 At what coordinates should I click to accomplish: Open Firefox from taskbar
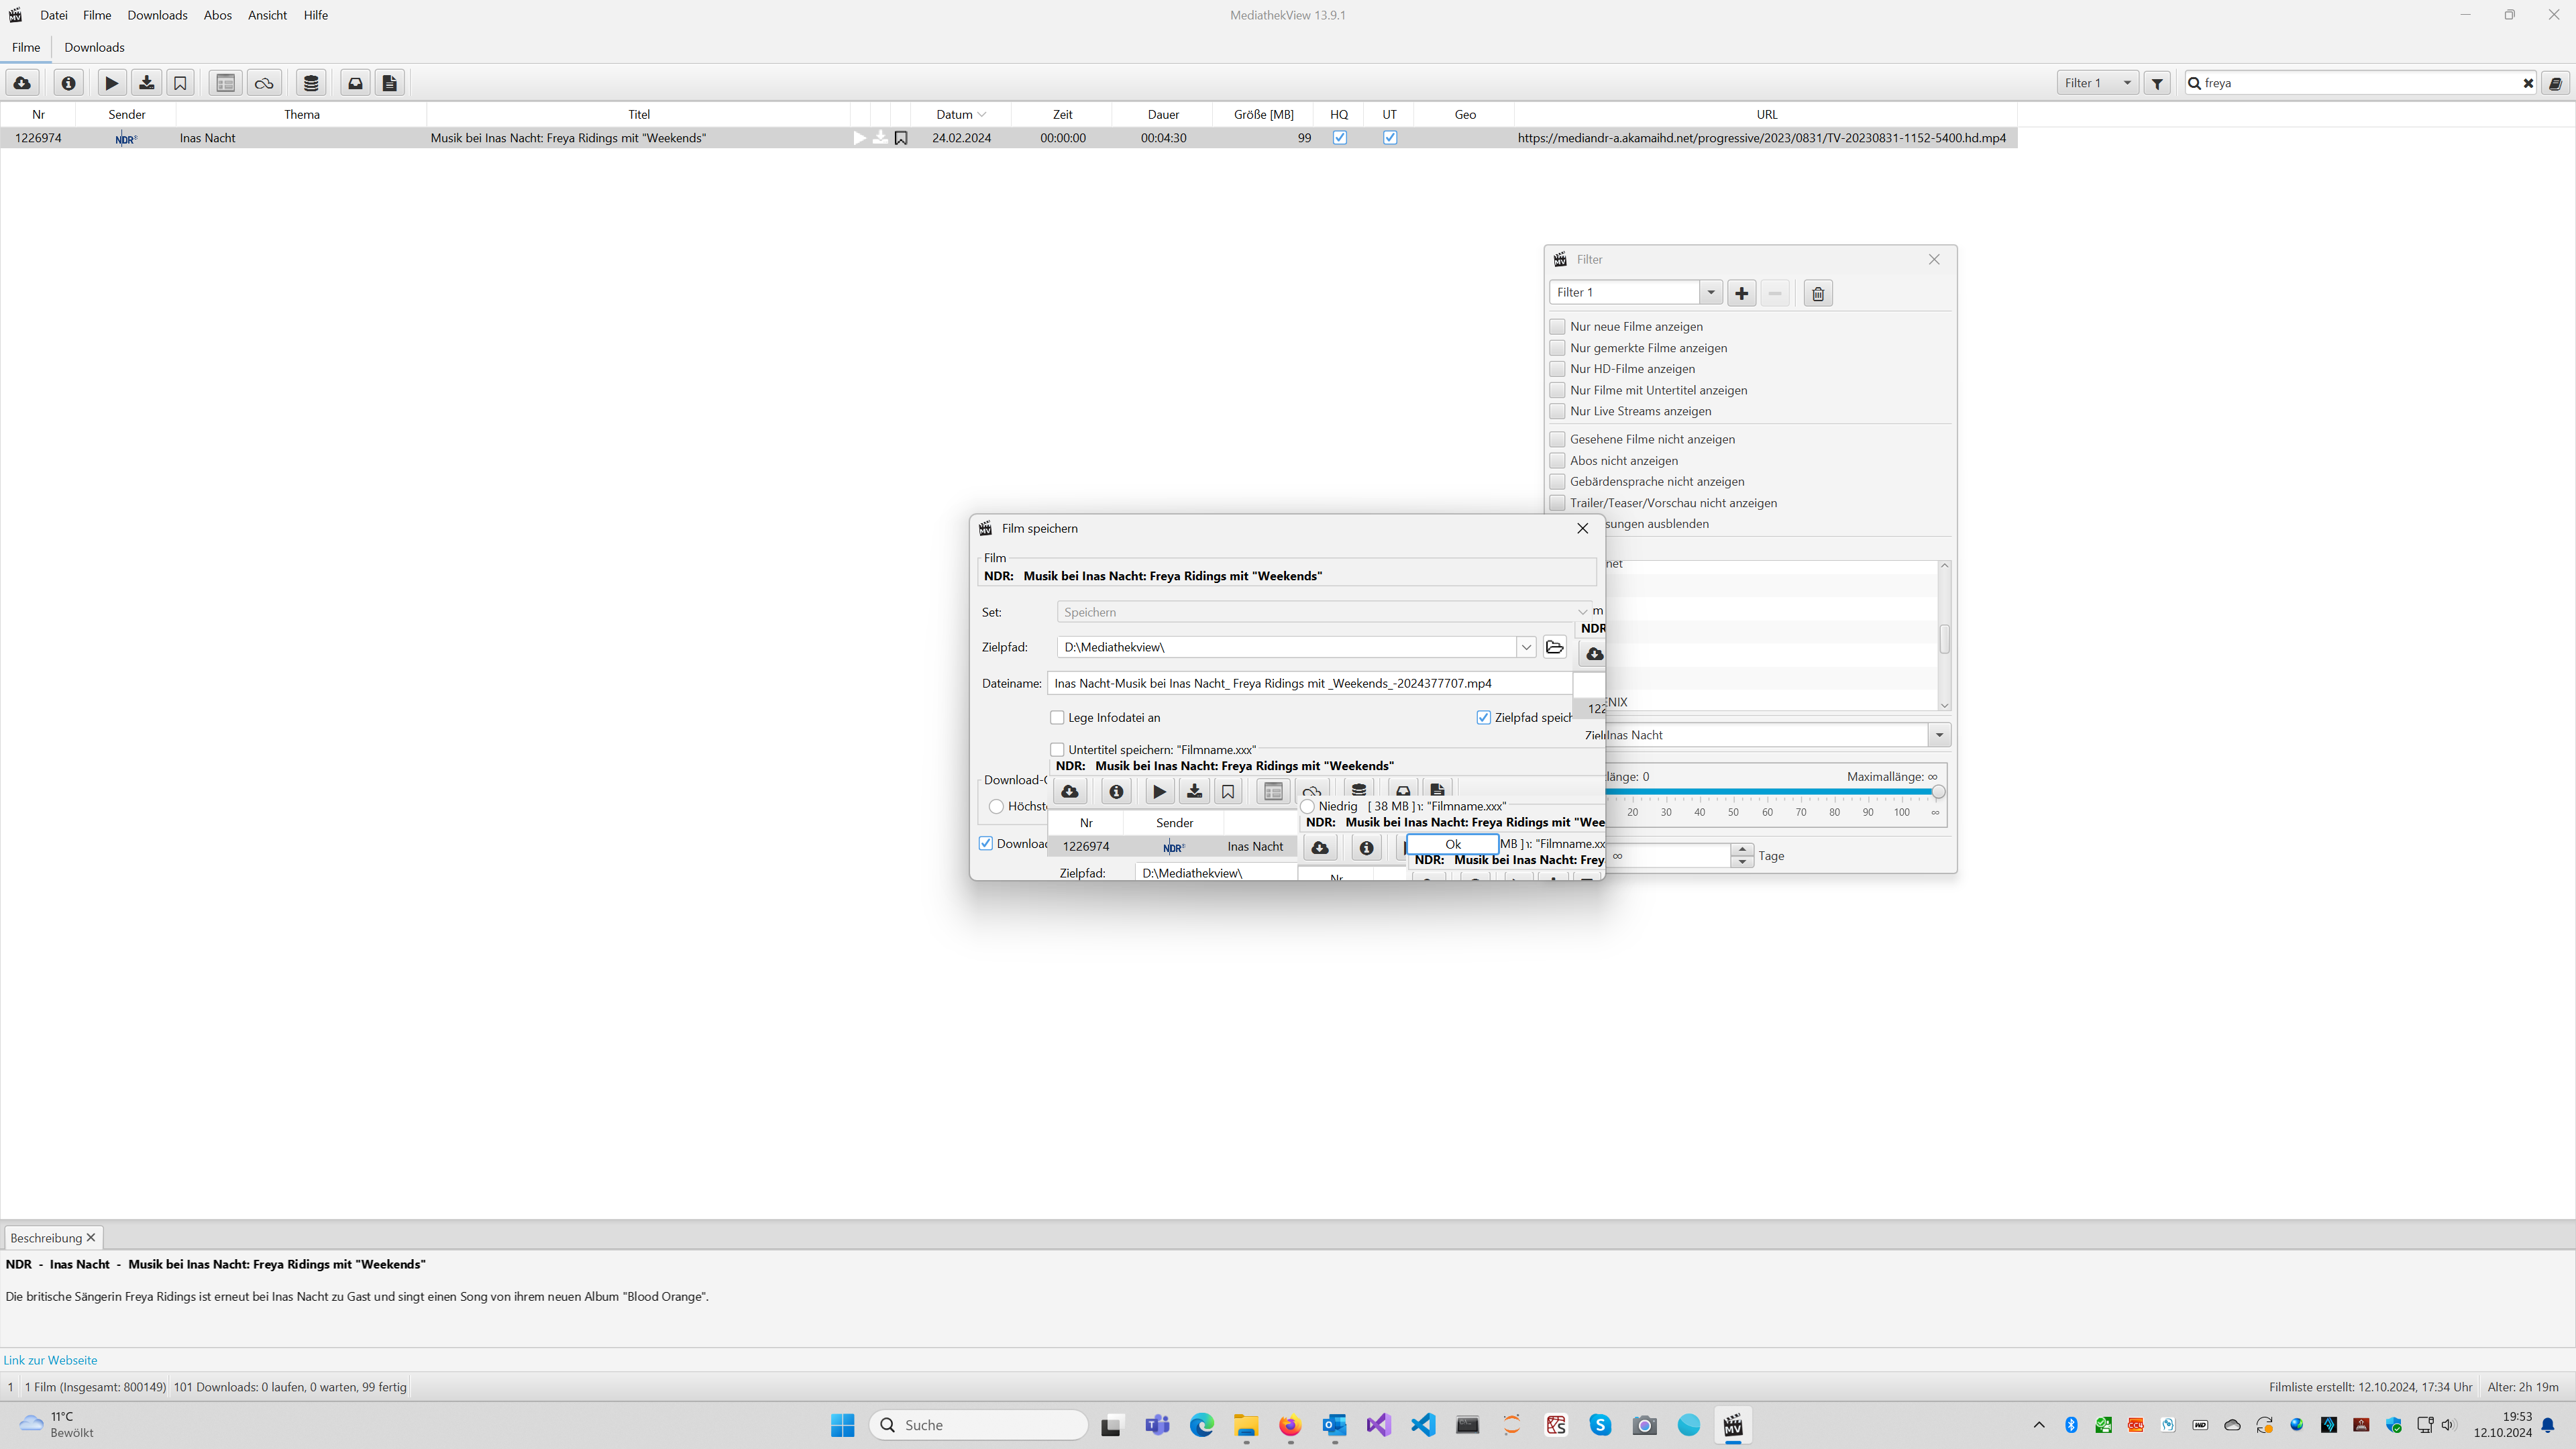[x=1289, y=1425]
